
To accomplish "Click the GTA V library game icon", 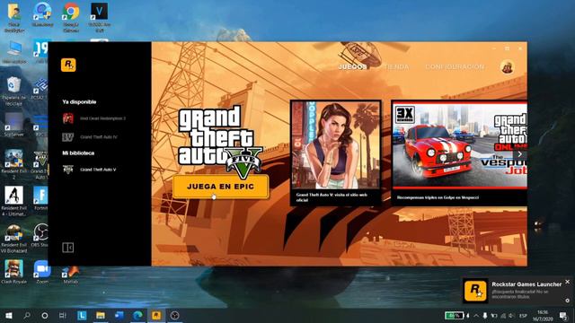I will pyautogui.click(x=68, y=170).
